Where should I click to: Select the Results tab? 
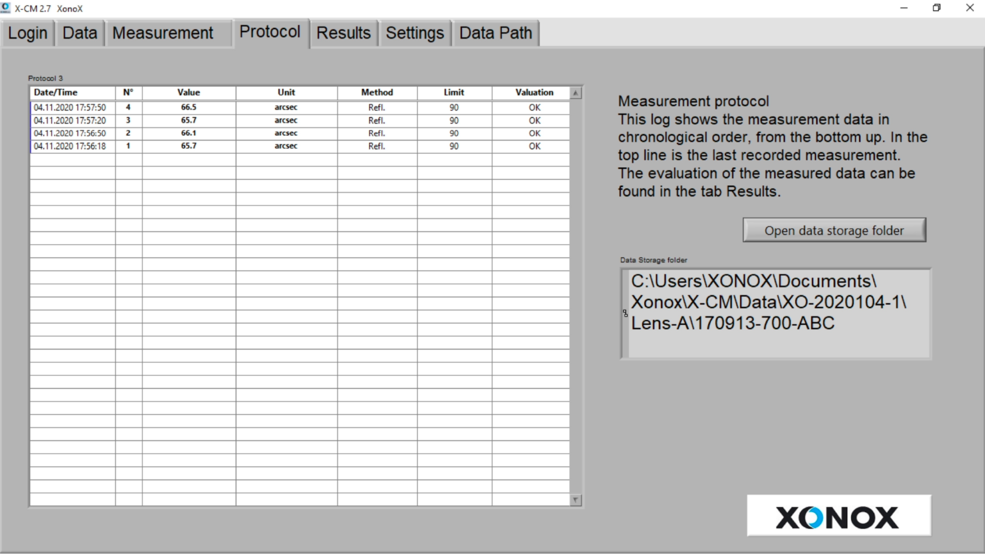(x=343, y=33)
